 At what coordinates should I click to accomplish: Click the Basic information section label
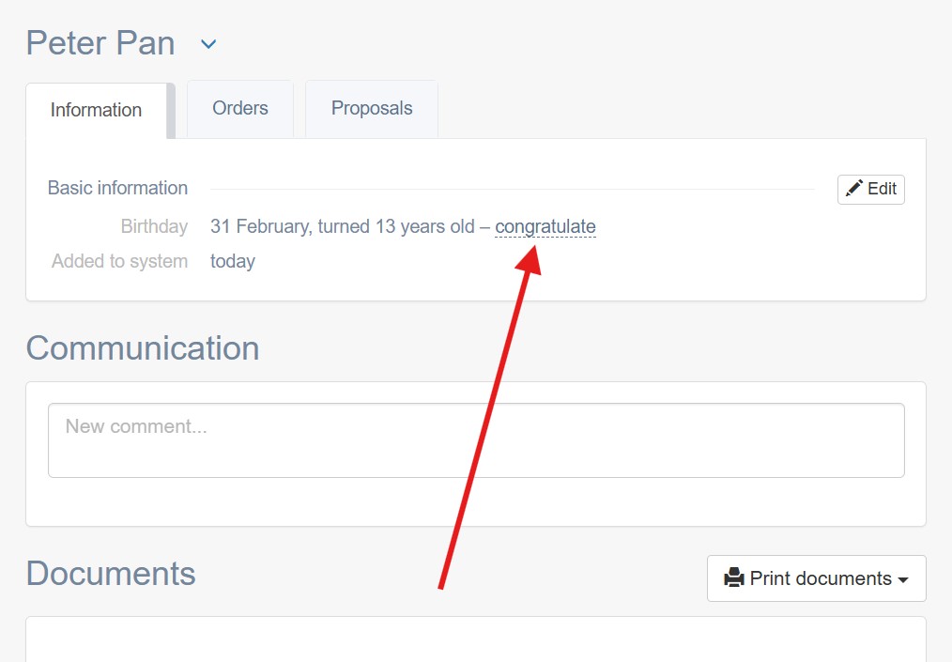point(117,189)
